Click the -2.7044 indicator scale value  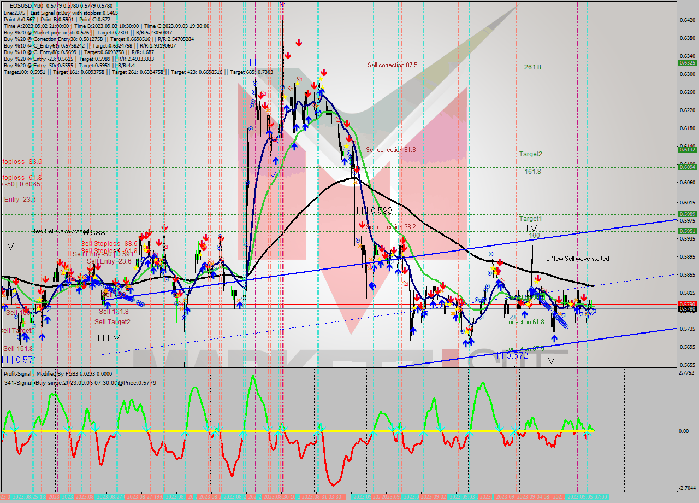pyautogui.click(x=688, y=488)
